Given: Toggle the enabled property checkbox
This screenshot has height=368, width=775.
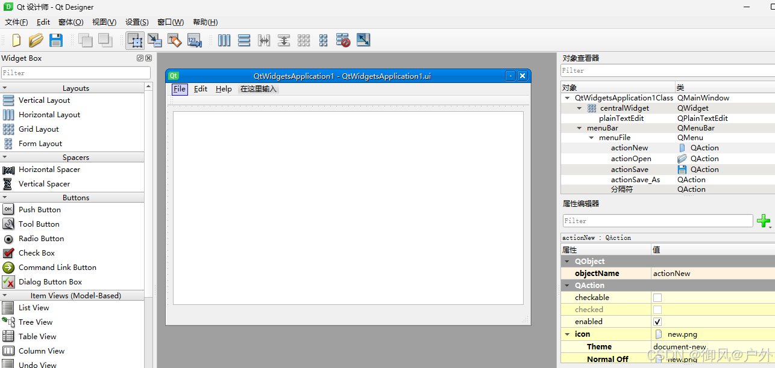Looking at the screenshot, I should click(x=657, y=322).
